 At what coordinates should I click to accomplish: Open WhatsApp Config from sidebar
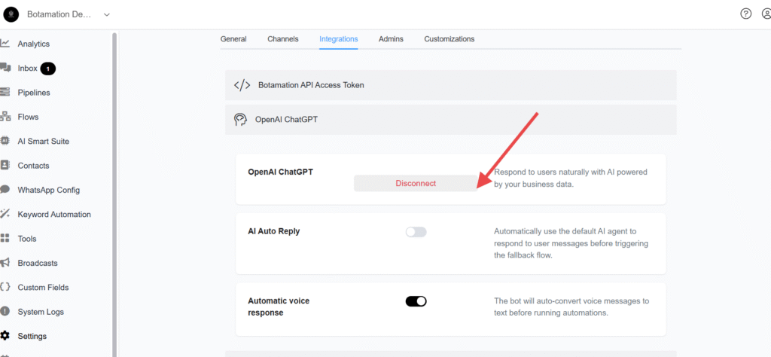click(x=49, y=190)
